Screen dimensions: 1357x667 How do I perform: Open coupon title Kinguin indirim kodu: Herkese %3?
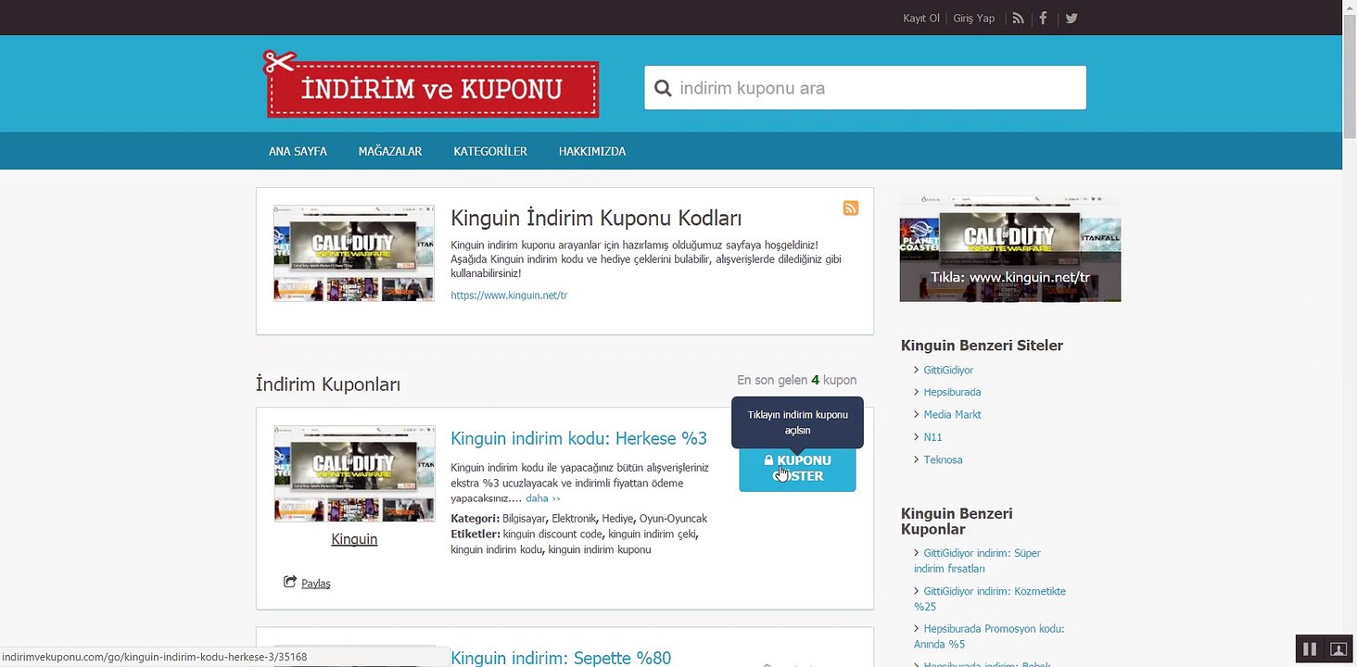[x=578, y=438]
